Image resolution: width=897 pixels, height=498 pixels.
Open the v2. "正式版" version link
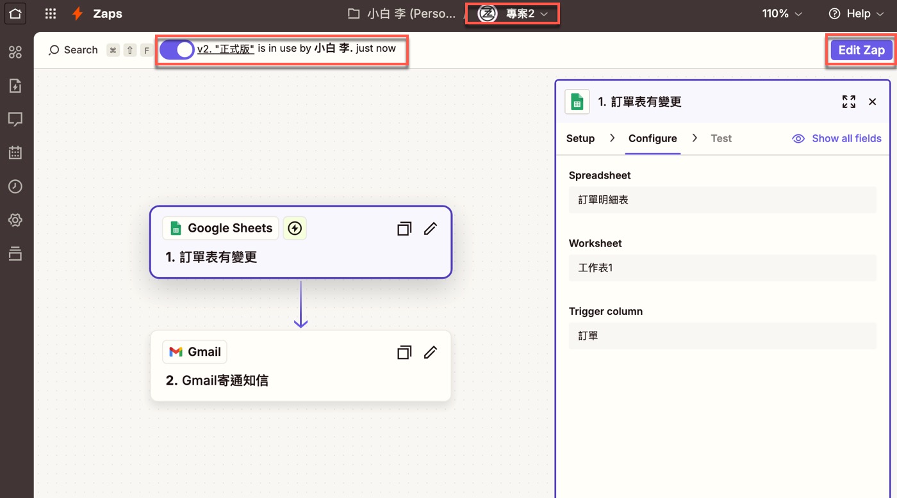point(226,49)
